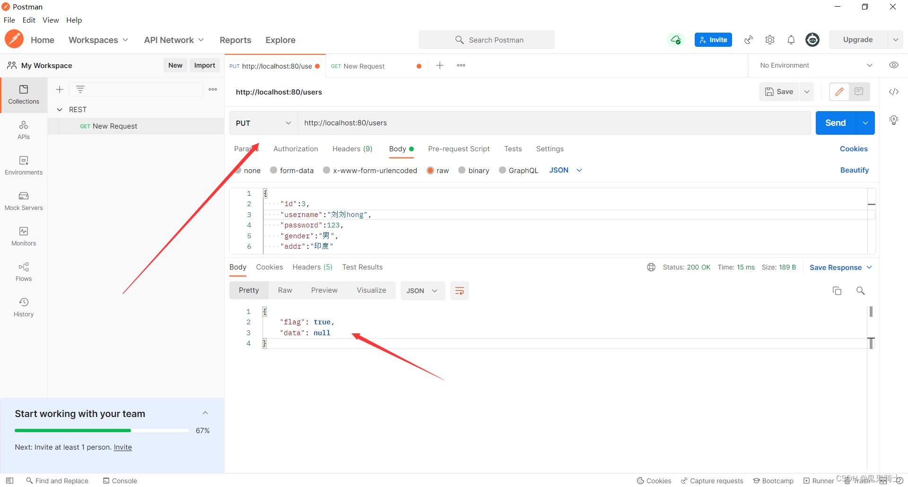Open the code snippet panel icon

tap(894, 92)
